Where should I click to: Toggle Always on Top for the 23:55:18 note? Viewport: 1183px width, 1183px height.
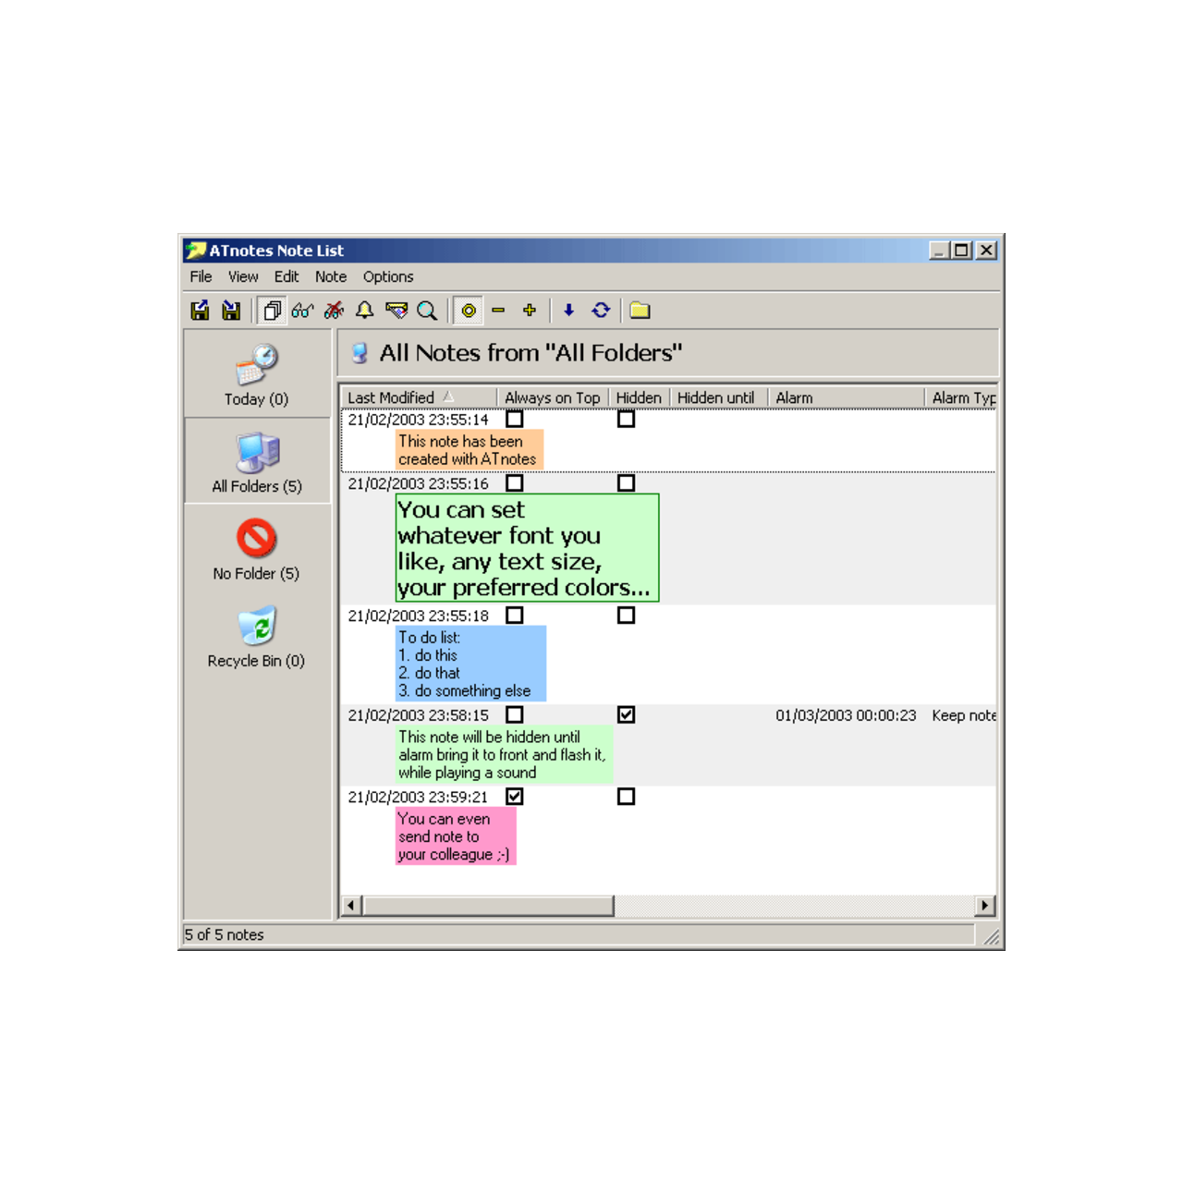(515, 615)
